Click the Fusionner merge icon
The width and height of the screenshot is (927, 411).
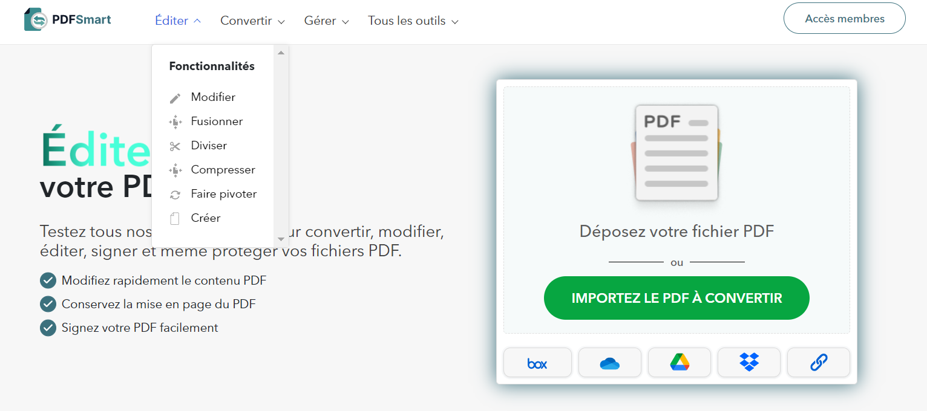coord(176,121)
